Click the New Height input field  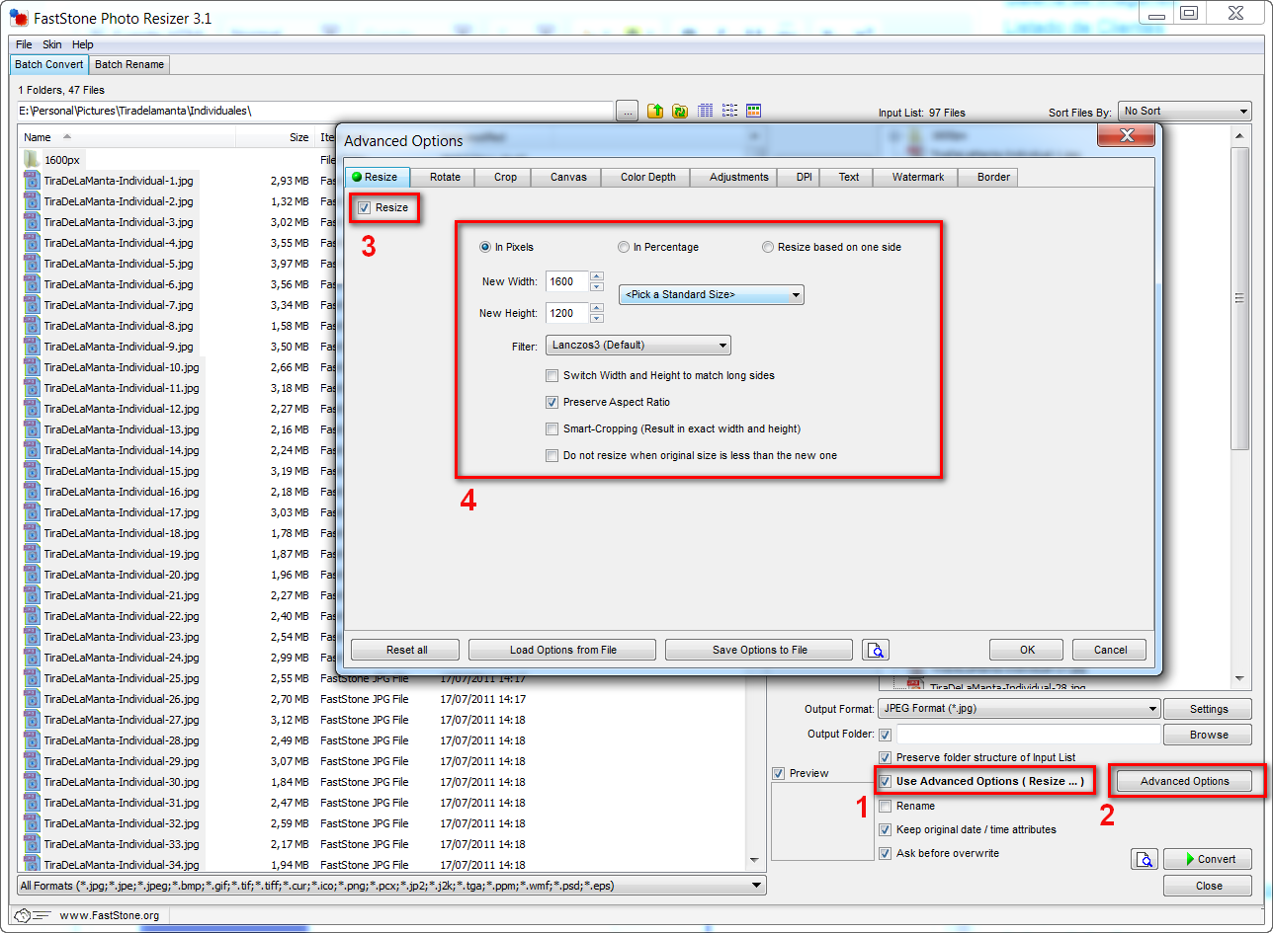pyautogui.click(x=566, y=314)
